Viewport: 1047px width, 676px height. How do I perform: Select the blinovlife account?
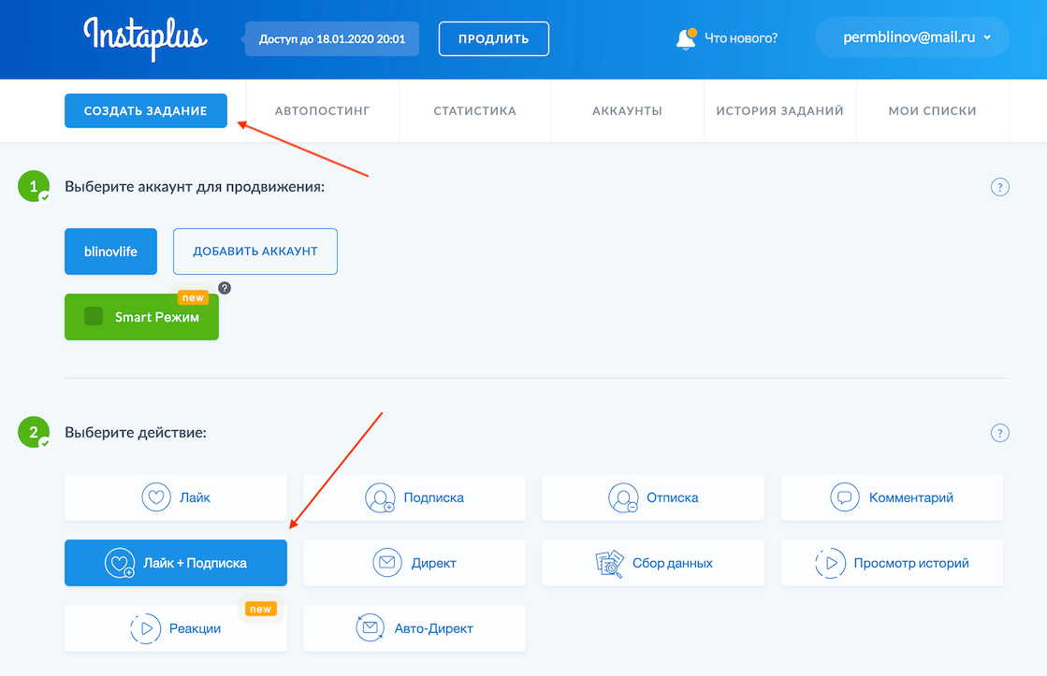[x=110, y=252]
